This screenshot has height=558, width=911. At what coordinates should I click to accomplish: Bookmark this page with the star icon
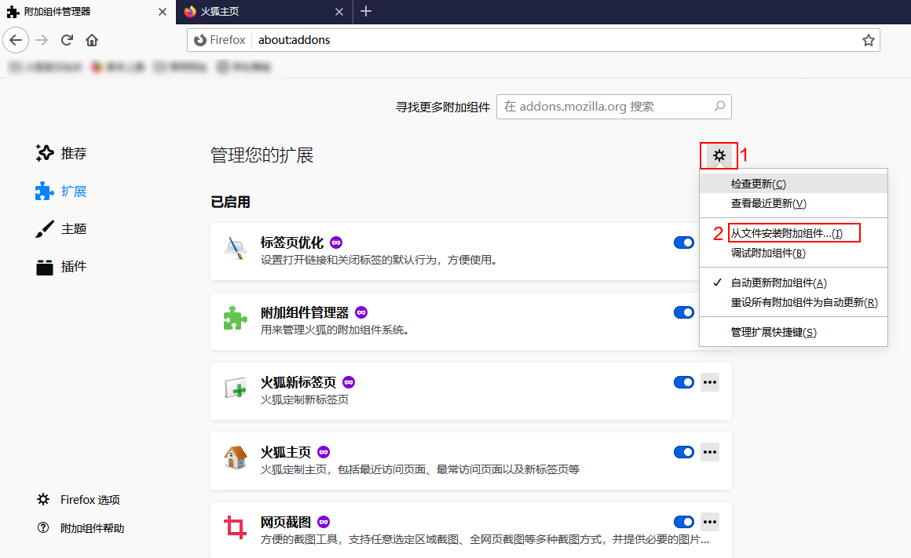coord(868,40)
